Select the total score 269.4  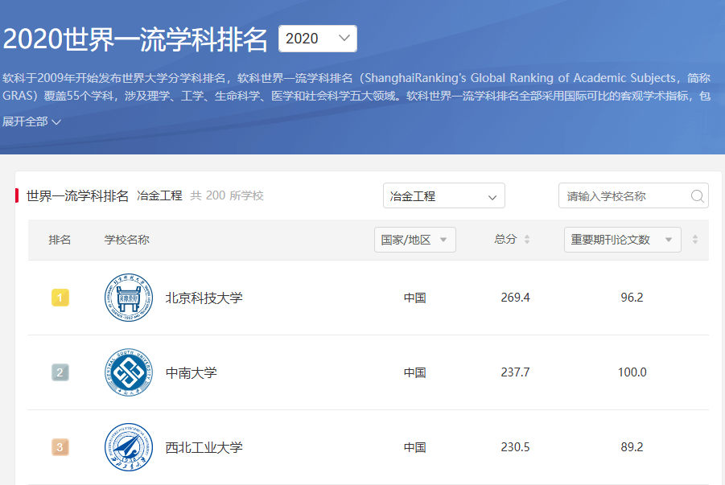515,298
